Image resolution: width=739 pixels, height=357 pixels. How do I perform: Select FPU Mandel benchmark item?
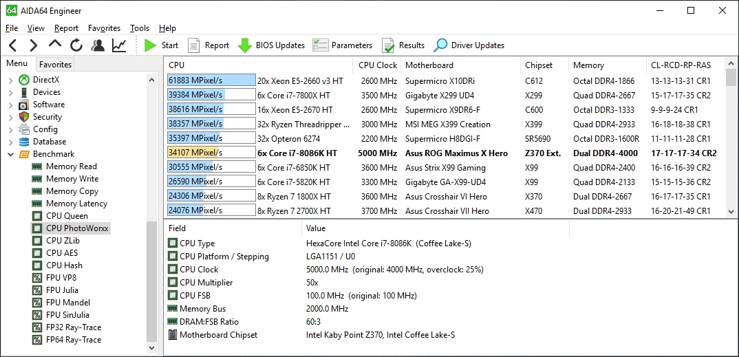pyautogui.click(x=67, y=303)
